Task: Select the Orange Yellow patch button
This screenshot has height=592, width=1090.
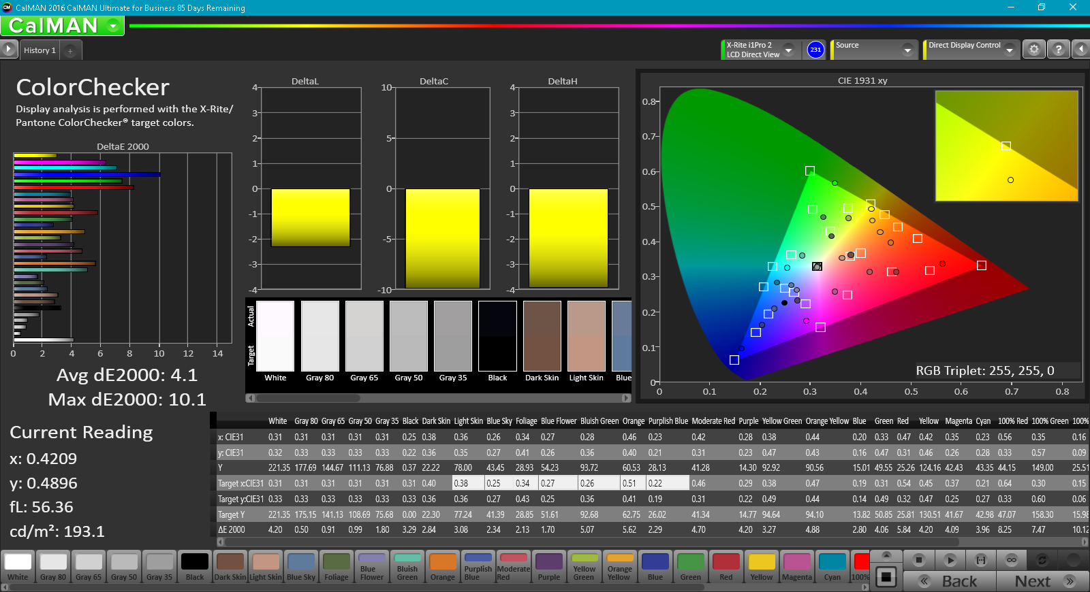Action: pyautogui.click(x=620, y=567)
